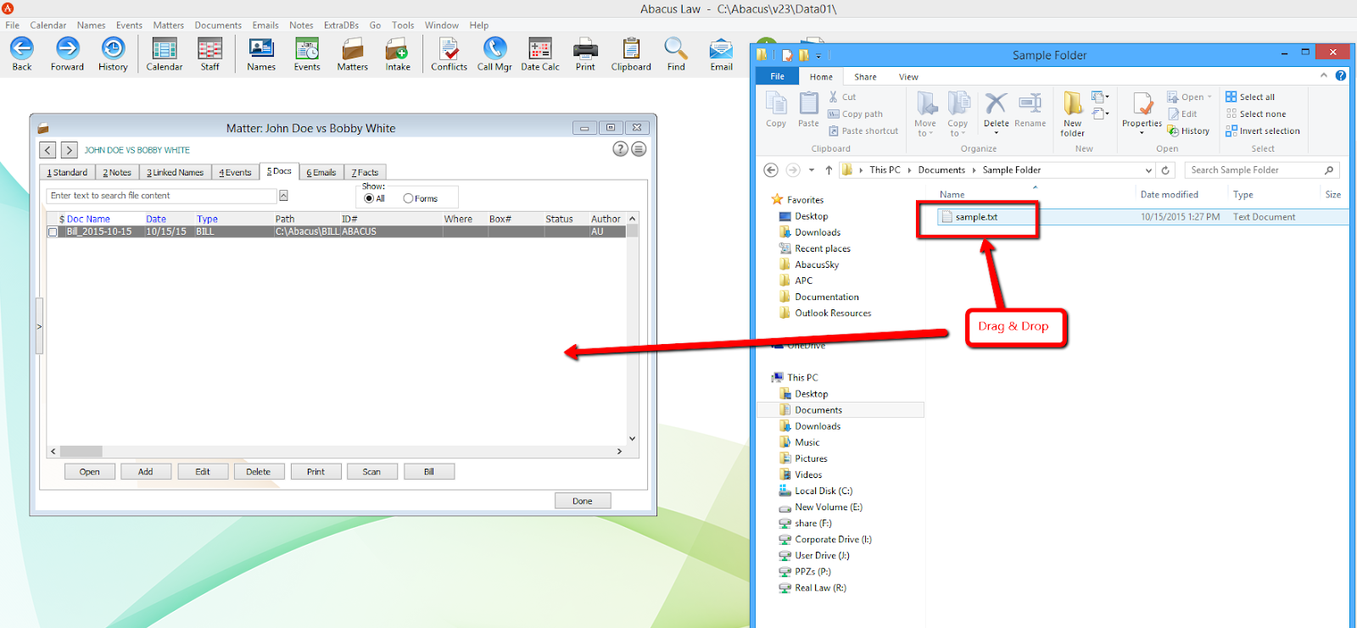
Task: Open the menu icon beside Matter help
Action: pyautogui.click(x=639, y=149)
